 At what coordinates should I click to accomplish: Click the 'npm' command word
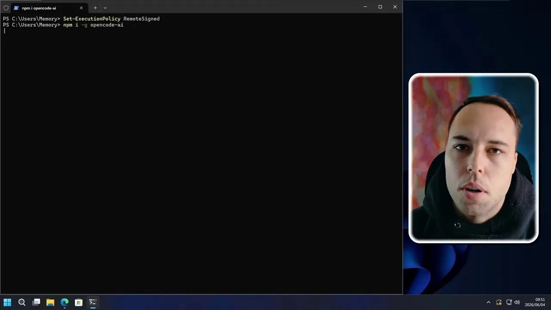click(68, 25)
